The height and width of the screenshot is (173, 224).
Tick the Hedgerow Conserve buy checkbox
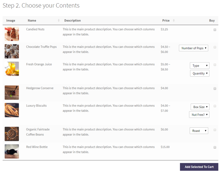215,88
